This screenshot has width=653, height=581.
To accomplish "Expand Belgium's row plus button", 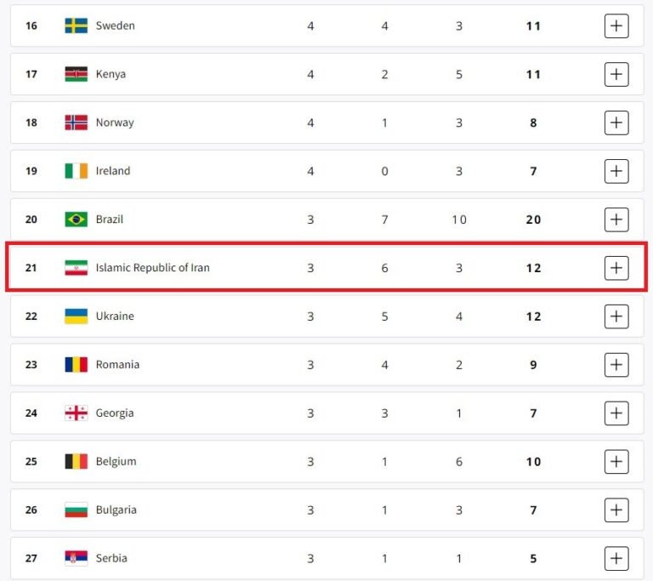I will (x=616, y=461).
